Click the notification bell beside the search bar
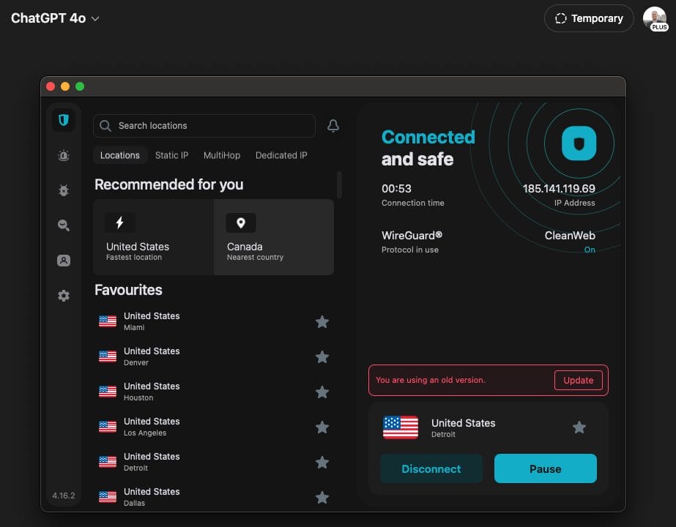676x527 pixels. pyautogui.click(x=333, y=125)
